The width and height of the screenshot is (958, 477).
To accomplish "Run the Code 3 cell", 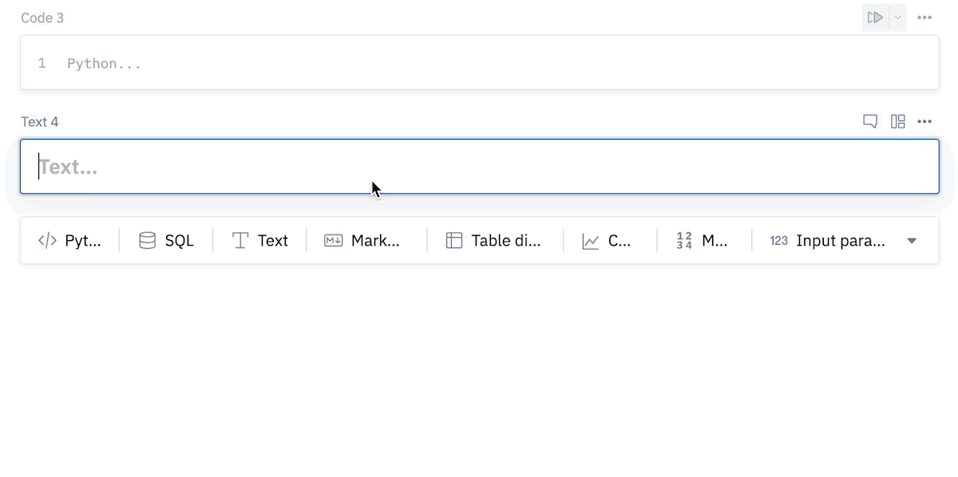I will (x=875, y=18).
